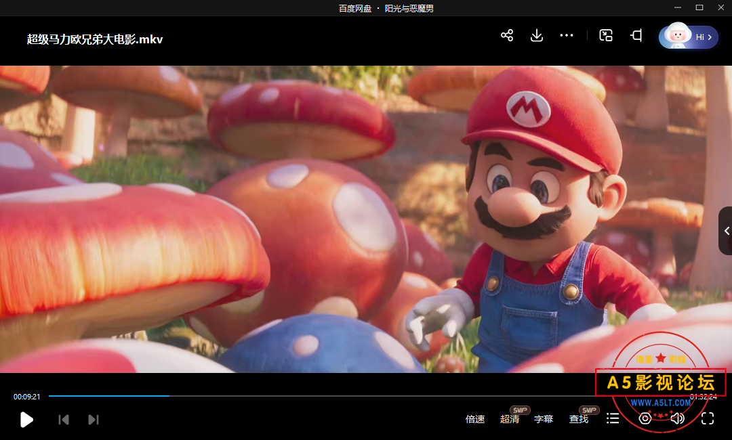Click the current time 00:09:21

click(x=26, y=397)
